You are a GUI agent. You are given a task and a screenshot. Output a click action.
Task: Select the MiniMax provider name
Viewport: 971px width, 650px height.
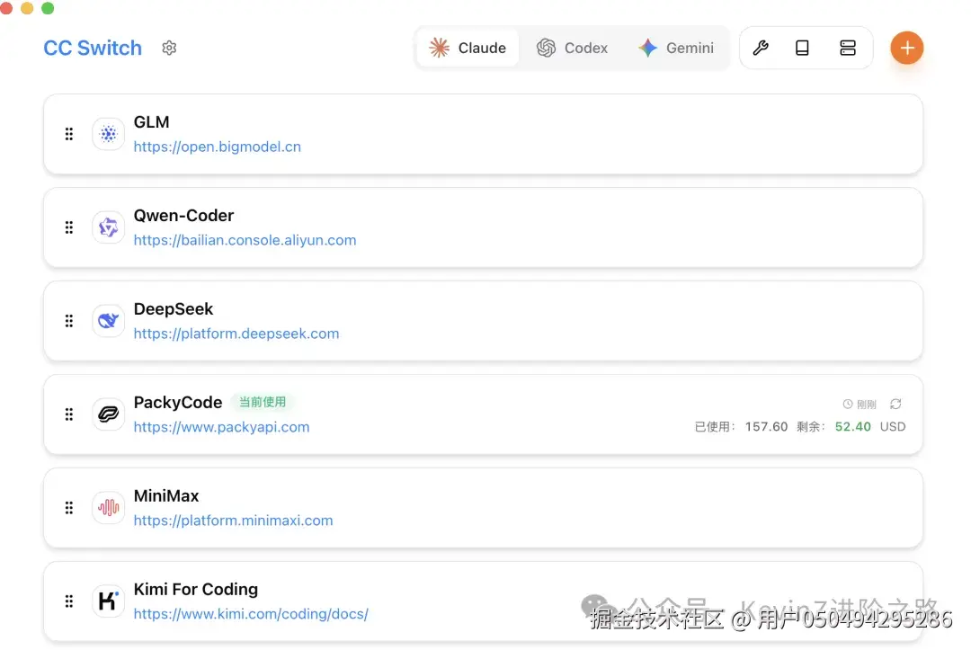(166, 496)
